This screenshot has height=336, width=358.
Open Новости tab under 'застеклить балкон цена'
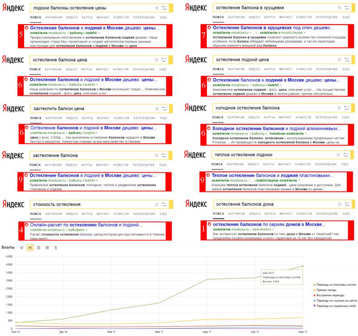121,118
